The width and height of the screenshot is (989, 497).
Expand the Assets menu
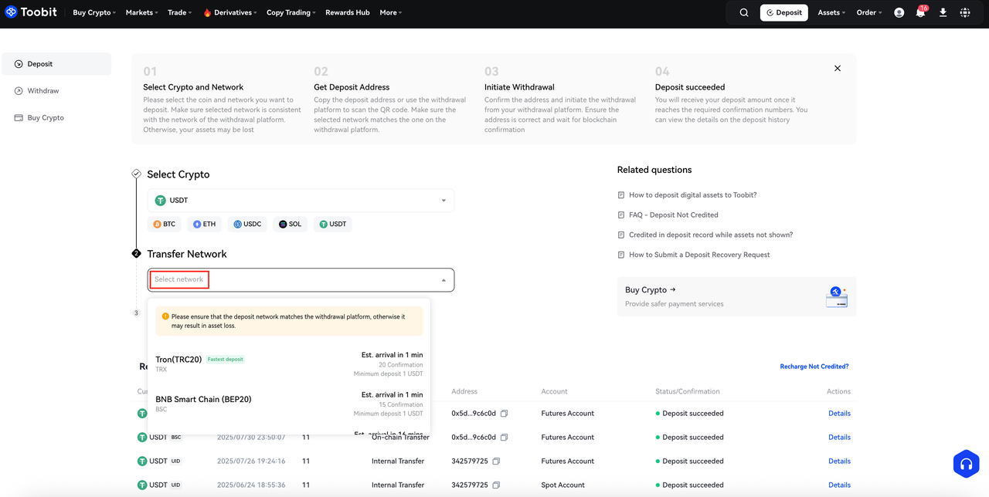point(831,12)
